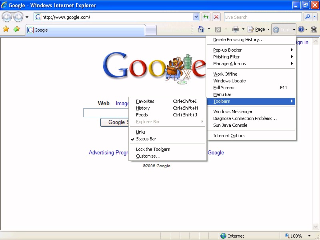Click the Advertising Programs link
This screenshot has height=240, width=320.
[x=108, y=153]
